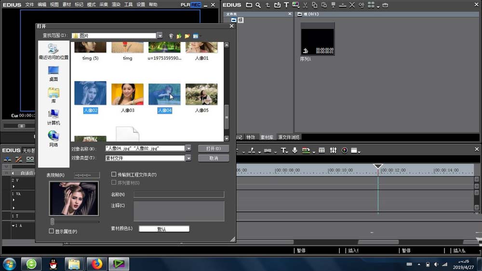Open layout icon dropdown arrow in timeline toolbar
The image size is (482, 271).
click(359, 152)
